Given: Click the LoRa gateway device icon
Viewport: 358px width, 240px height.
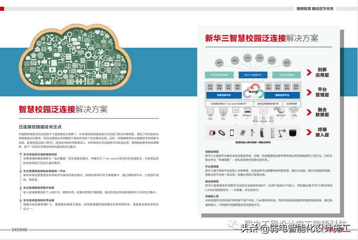Looking at the screenshot, I should pos(294,110).
